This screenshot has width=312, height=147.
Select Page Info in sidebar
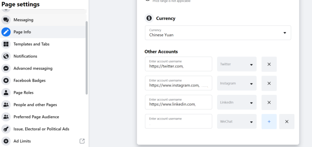[x=43, y=32]
